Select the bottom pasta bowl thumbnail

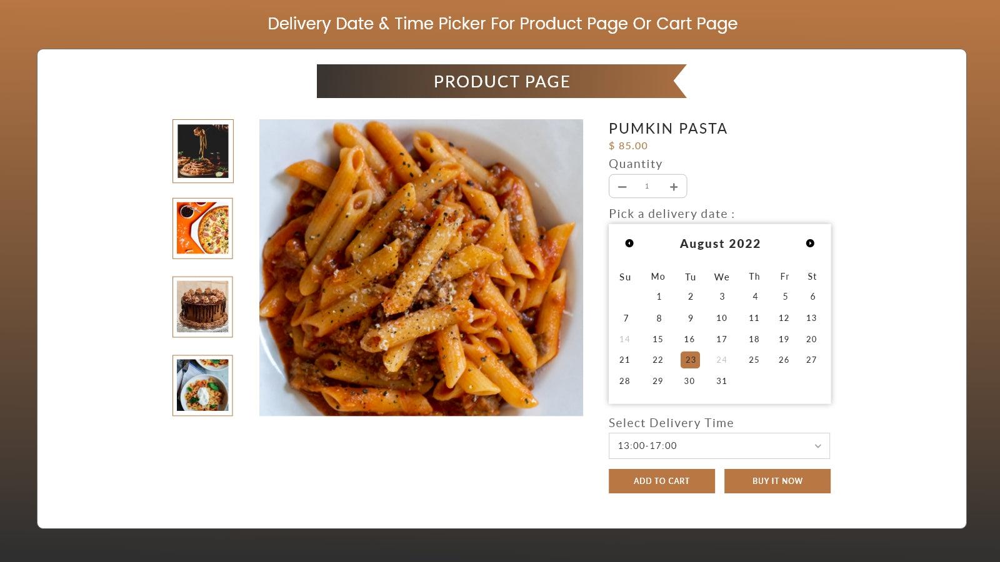[202, 385]
